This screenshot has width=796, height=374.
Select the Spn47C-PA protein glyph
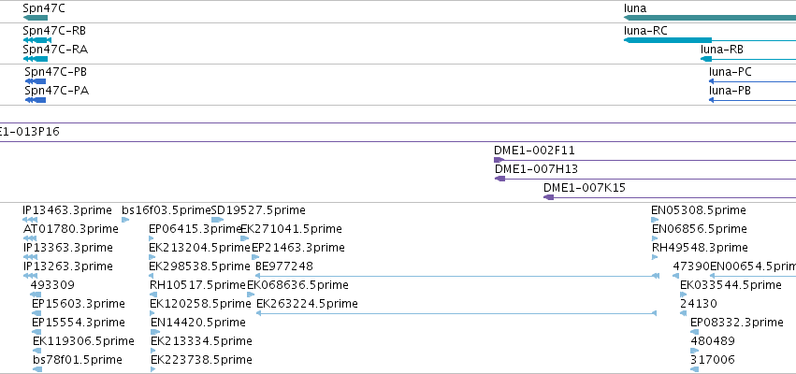coord(35,100)
